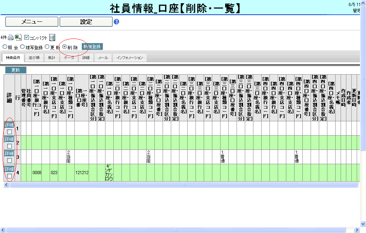This screenshot has height=233, width=366.
Task: Open 詳細 for row 1
Action: tap(9, 125)
